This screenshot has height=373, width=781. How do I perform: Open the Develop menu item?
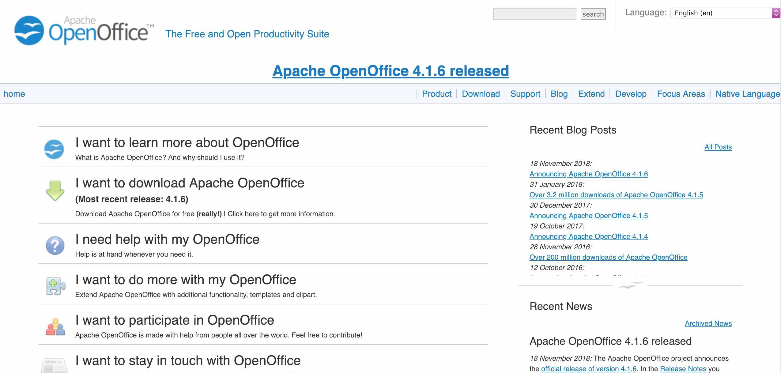tap(631, 94)
